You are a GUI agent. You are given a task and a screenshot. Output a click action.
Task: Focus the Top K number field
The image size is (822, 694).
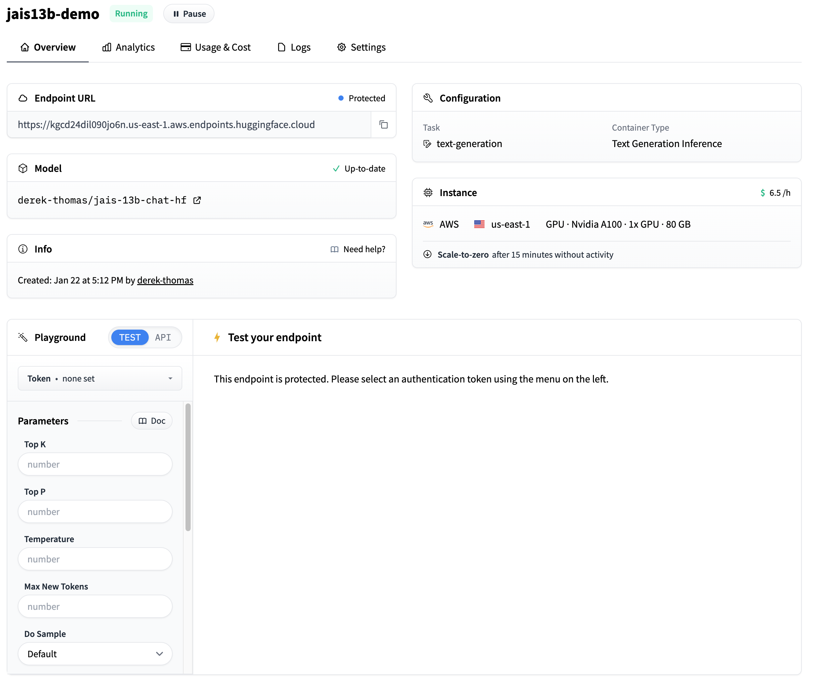[x=95, y=464]
